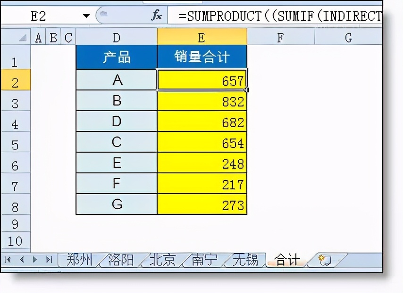
Task: Open the 北京 worksheet tab
Action: pyautogui.click(x=161, y=259)
